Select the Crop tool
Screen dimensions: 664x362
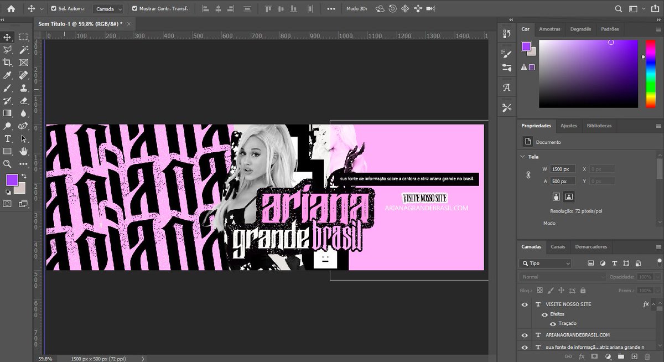point(7,63)
